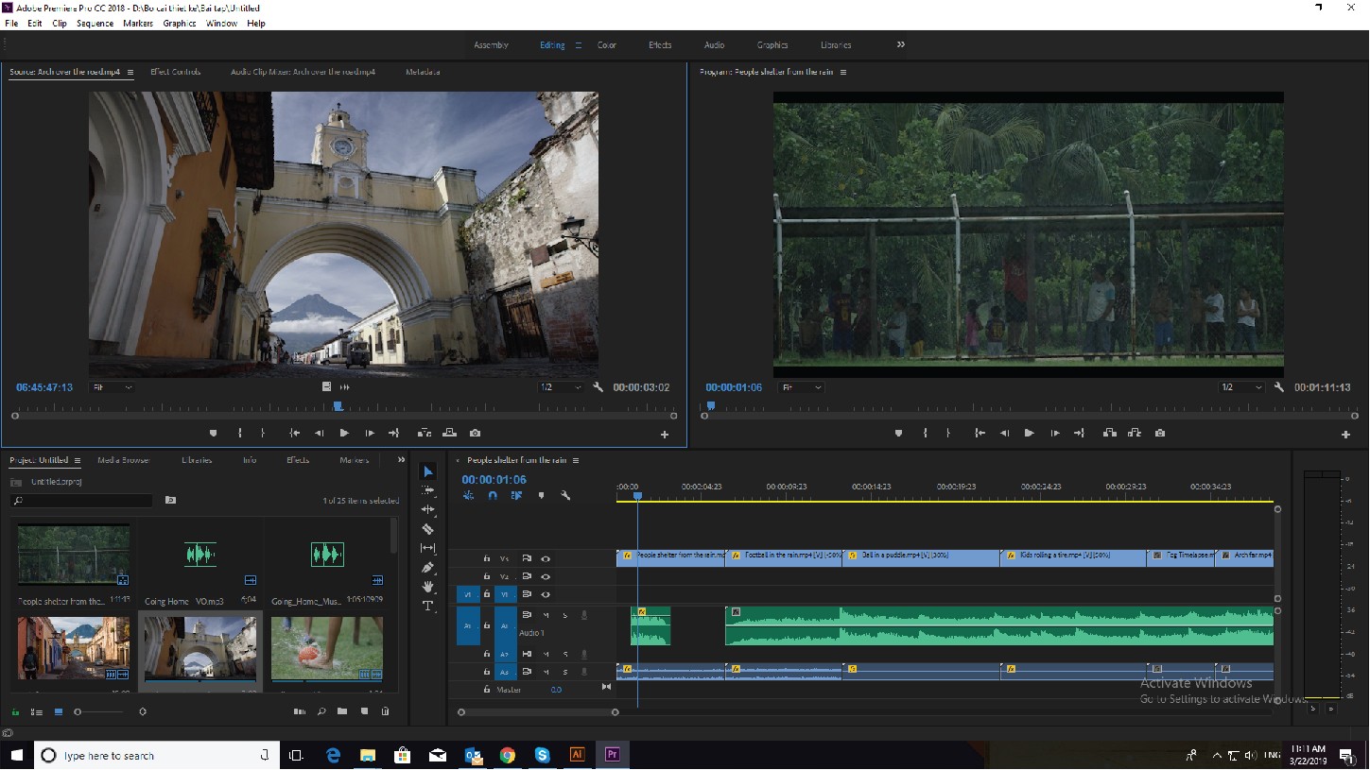Expand the workspace overflow chevron
The height and width of the screenshot is (770, 1370).
click(901, 44)
